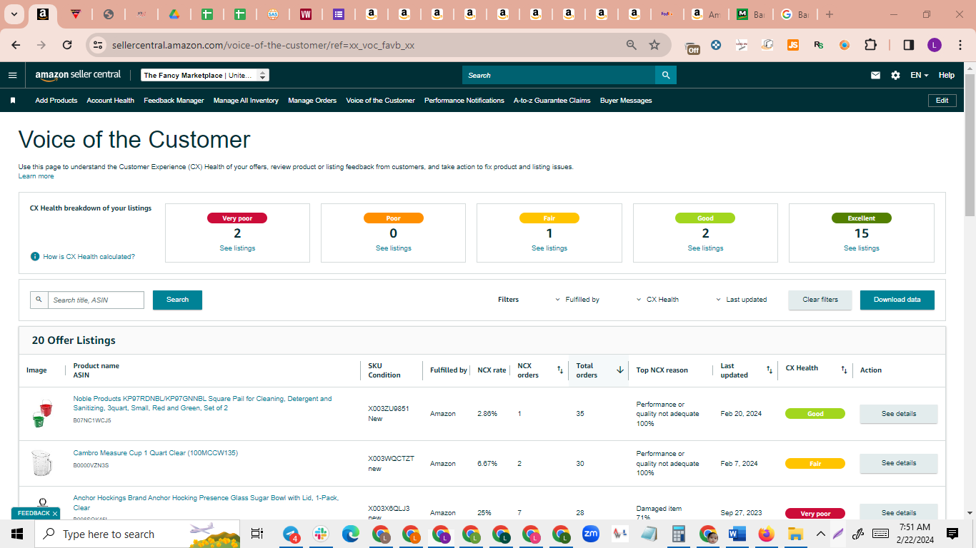Open A-to-z Guarantee Claims in nav bar
This screenshot has height=548, width=976.
(x=552, y=101)
